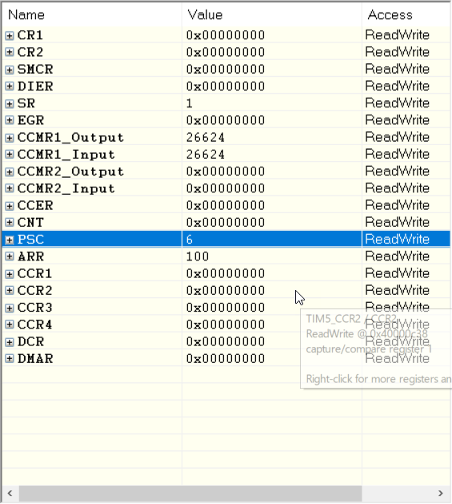Click the CCMR1_Output value 26624
This screenshot has height=504, width=452.
pyautogui.click(x=206, y=138)
